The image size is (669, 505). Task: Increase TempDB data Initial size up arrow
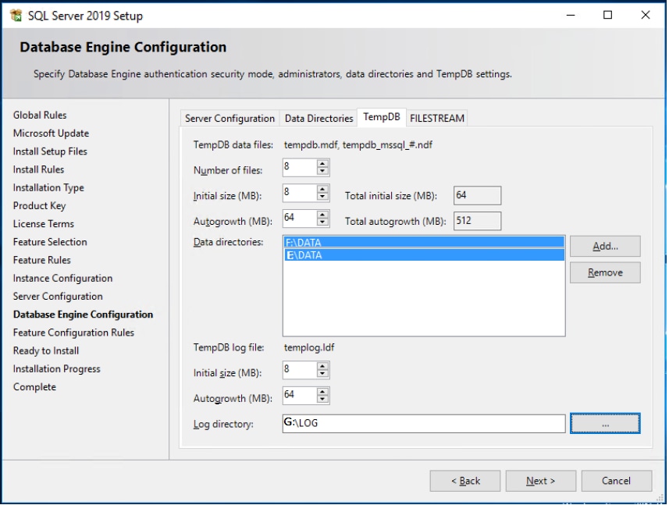323,190
